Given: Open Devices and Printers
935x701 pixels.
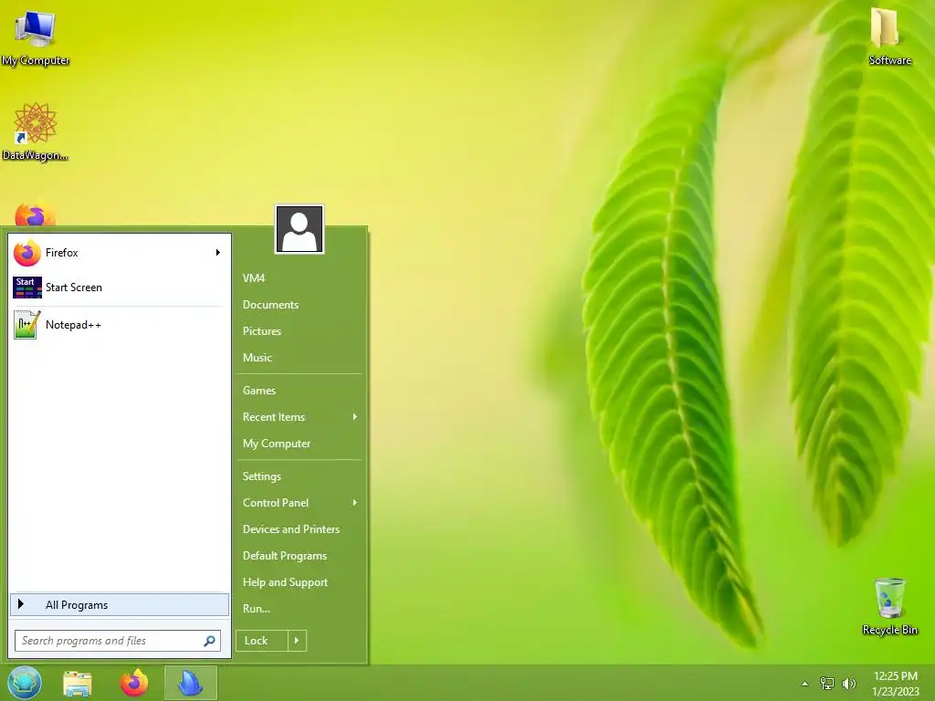Looking at the screenshot, I should coord(291,529).
